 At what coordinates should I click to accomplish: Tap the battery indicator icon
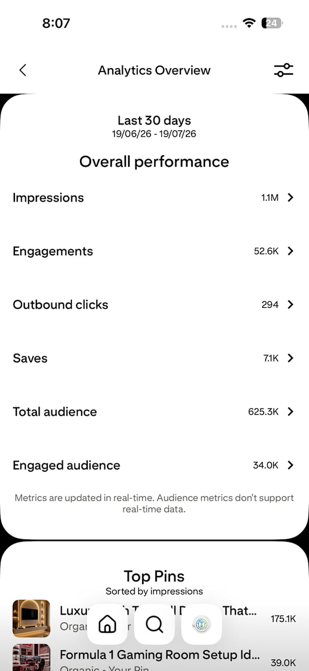[272, 23]
